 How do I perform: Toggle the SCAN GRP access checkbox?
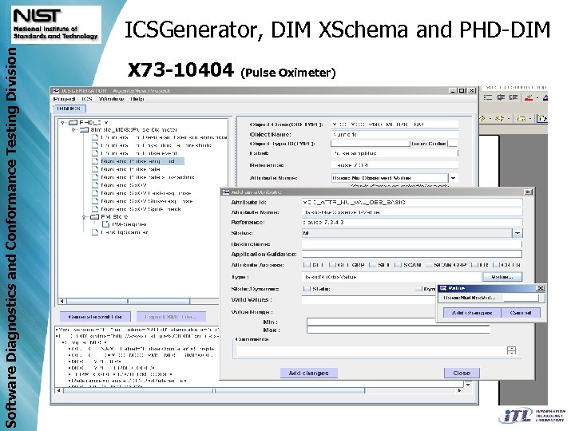pyautogui.click(x=428, y=265)
